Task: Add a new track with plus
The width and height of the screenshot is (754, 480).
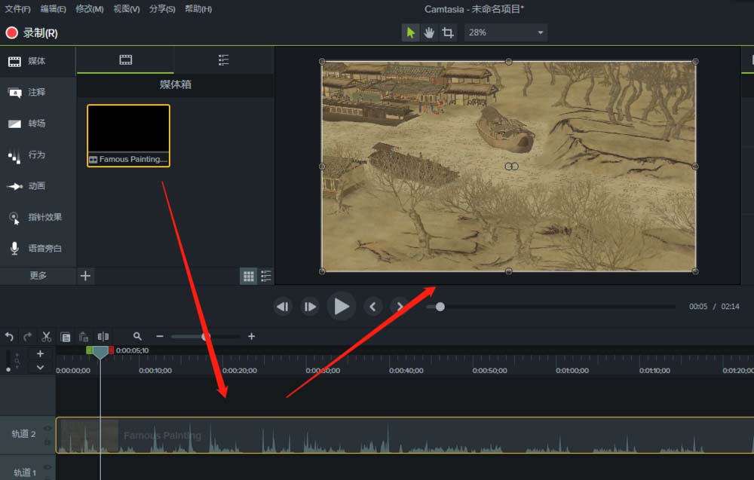Action: pos(41,353)
